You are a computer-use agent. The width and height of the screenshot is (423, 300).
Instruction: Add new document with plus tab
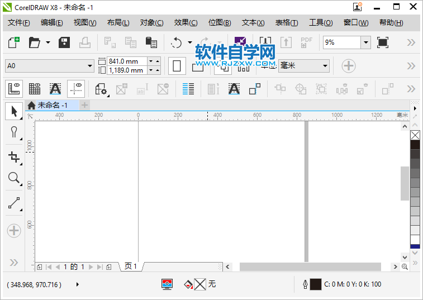click(85, 105)
